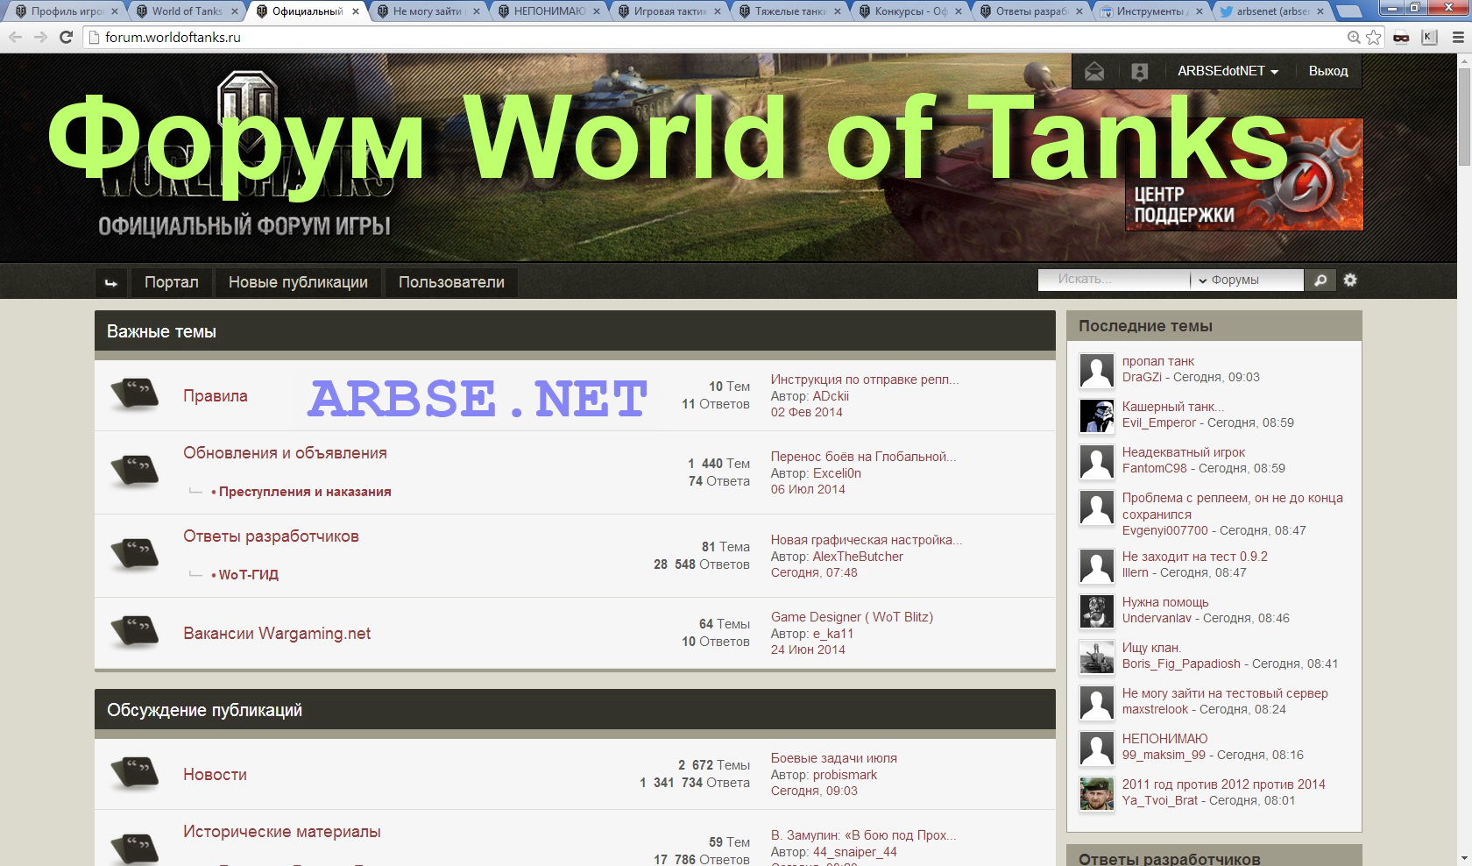Open the Правила forum link
This screenshot has height=866, width=1472.
click(216, 396)
